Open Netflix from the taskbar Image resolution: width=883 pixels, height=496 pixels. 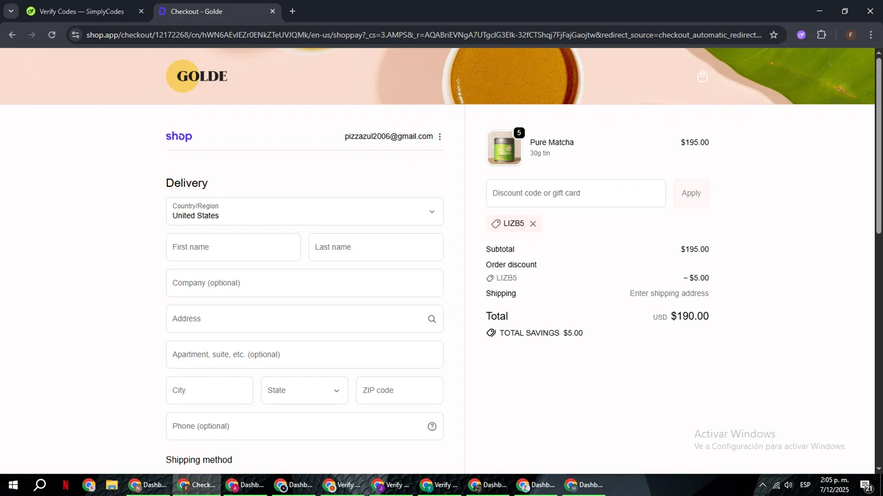(65, 485)
